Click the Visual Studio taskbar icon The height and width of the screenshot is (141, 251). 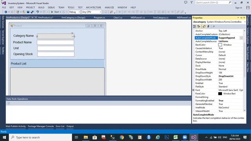click(194, 137)
